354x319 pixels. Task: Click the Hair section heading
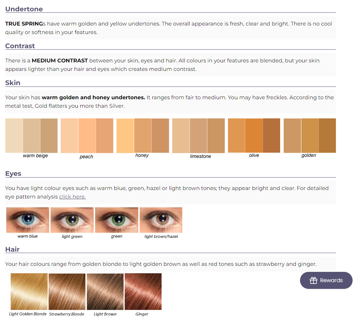click(x=12, y=249)
